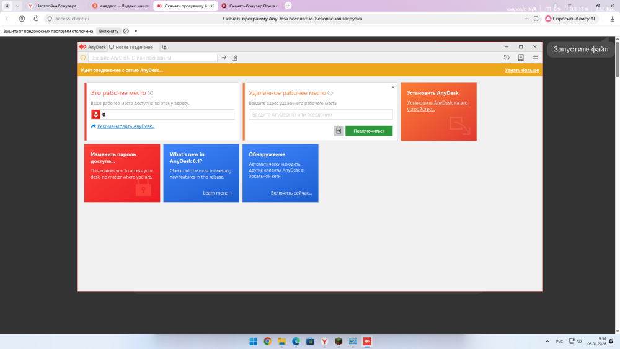Go back with the browser back arrow
Image resolution: width=620 pixels, height=349 pixels.
(x=8, y=19)
